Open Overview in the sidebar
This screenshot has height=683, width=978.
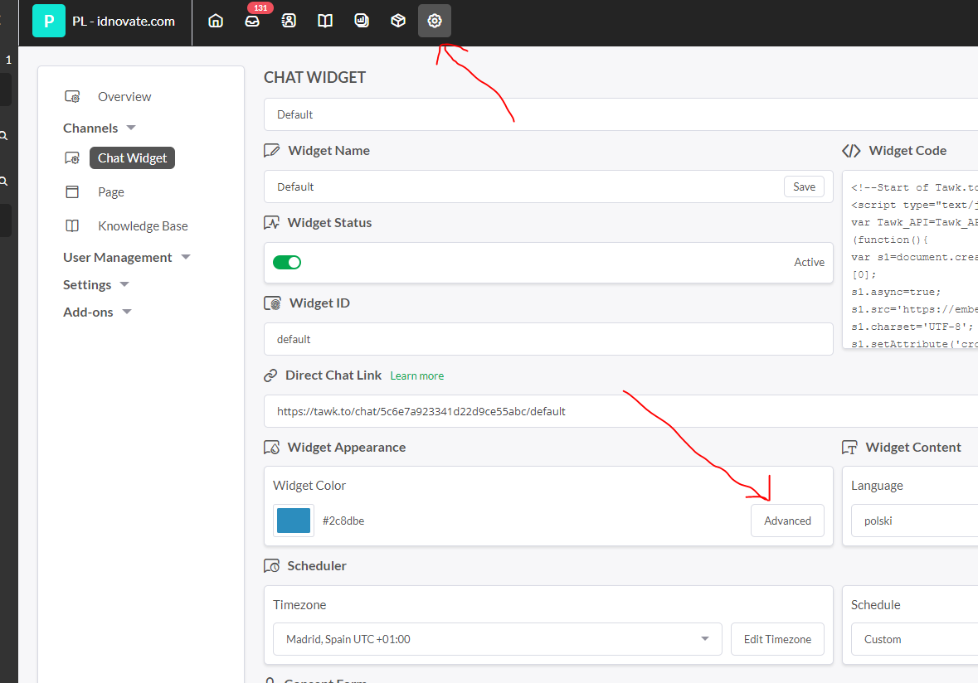(x=124, y=97)
